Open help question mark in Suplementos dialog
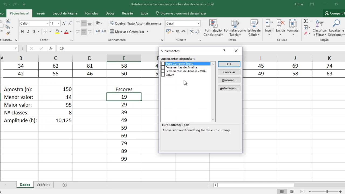The width and height of the screenshot is (345, 194). pyautogui.click(x=224, y=51)
